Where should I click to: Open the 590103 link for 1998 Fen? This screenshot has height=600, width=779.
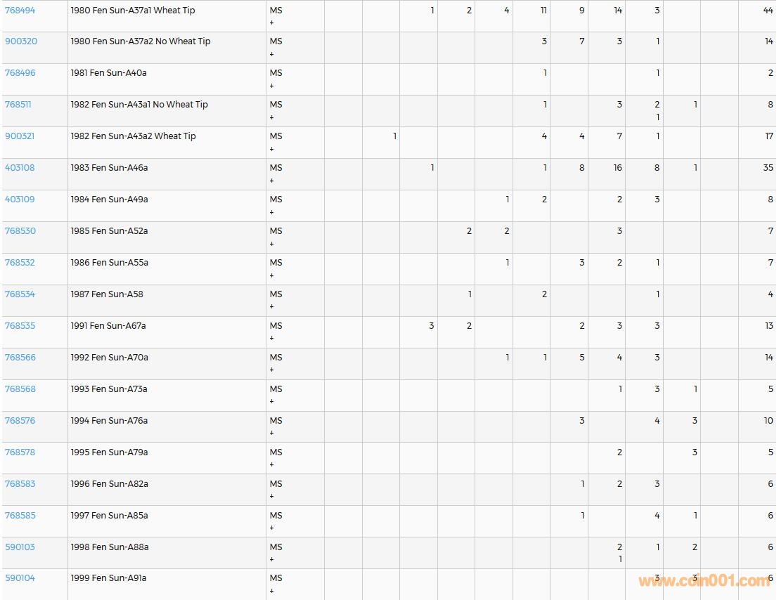(x=20, y=547)
